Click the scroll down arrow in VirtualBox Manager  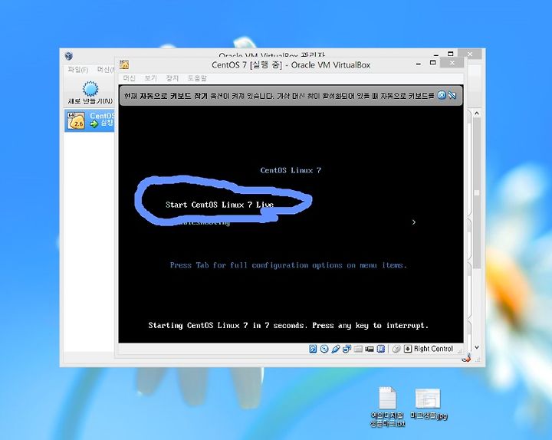click(x=477, y=347)
